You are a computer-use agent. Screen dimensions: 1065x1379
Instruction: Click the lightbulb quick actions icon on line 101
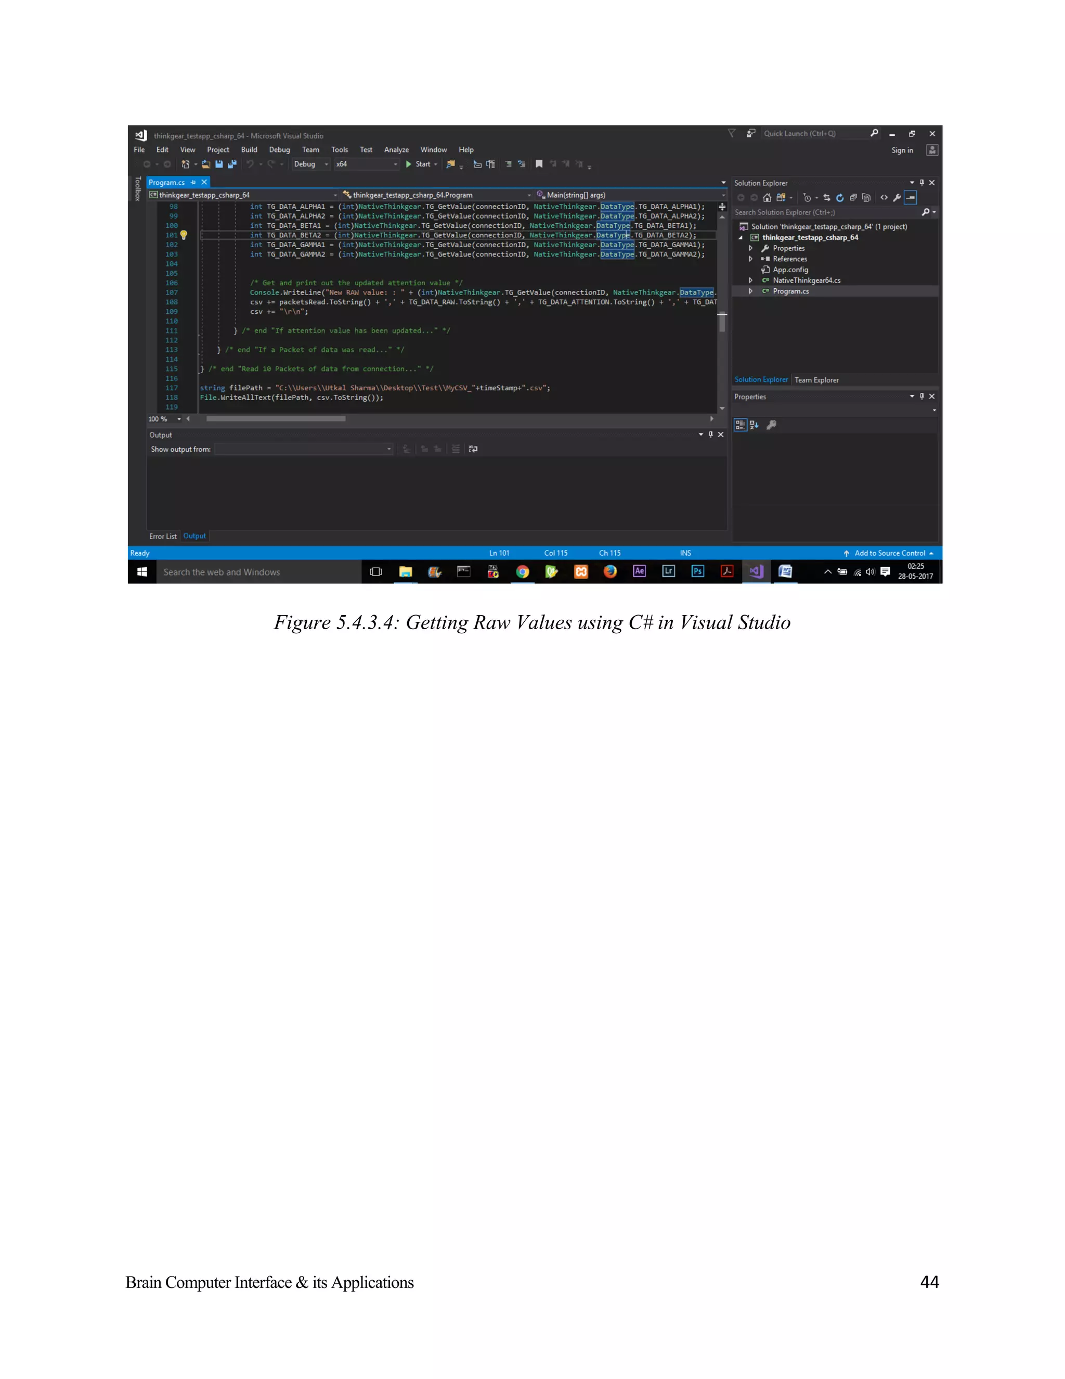[x=184, y=235]
